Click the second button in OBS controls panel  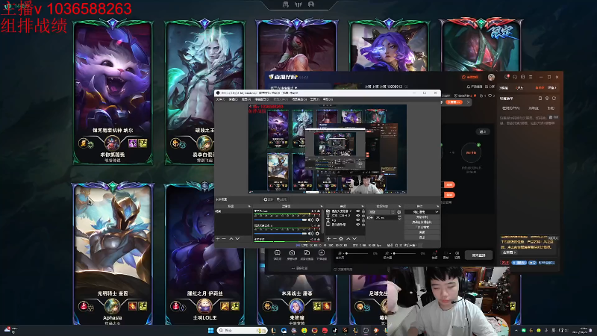pos(422,217)
